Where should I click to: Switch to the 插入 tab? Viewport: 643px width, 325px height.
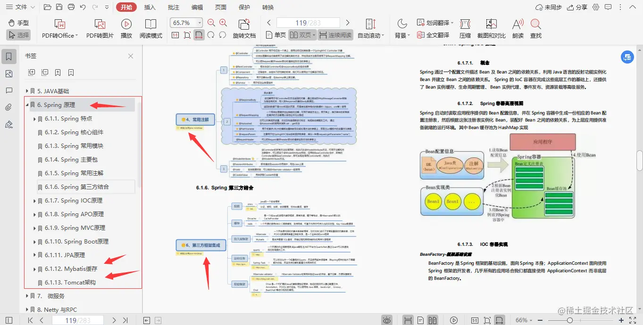pyautogui.click(x=150, y=7)
